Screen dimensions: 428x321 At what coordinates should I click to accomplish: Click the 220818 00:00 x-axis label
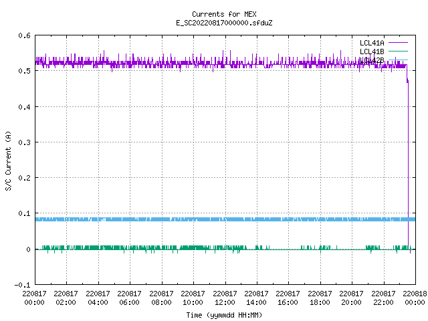coord(415,298)
